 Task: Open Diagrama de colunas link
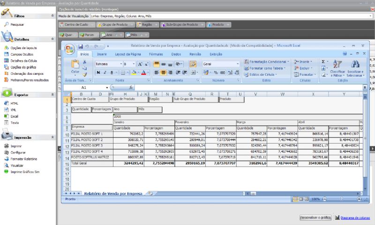(355, 218)
